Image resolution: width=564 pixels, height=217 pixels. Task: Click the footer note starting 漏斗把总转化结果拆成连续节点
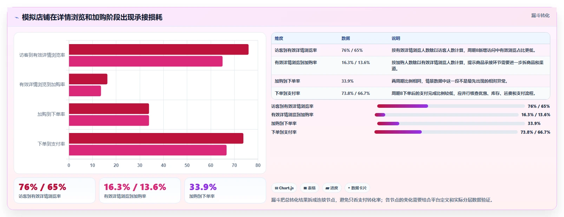383,200
